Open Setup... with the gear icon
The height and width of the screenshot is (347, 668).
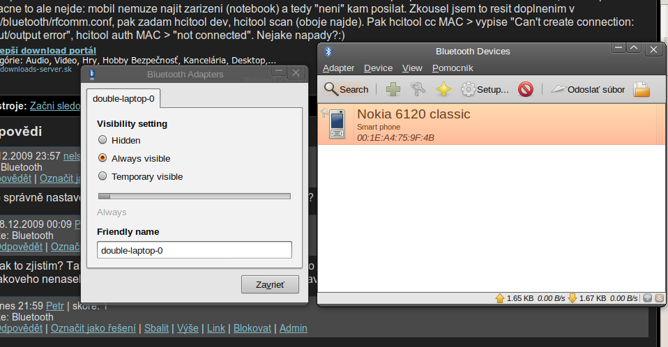(485, 89)
